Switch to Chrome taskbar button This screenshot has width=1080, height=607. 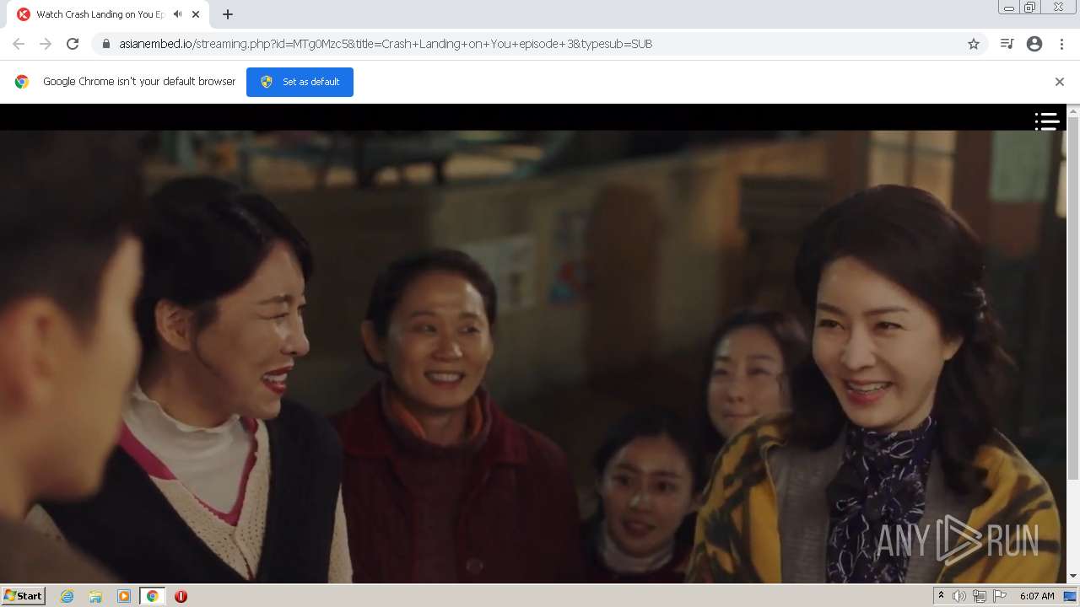coord(153,596)
